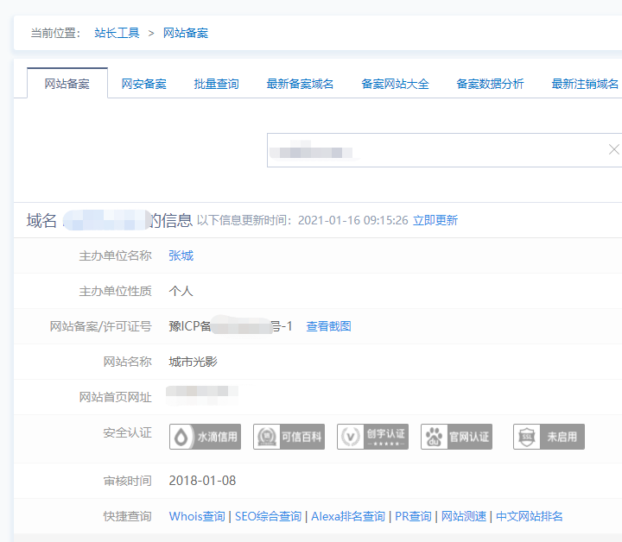Clear the domain search box with X
Image resolution: width=622 pixels, height=542 pixels.
click(613, 150)
